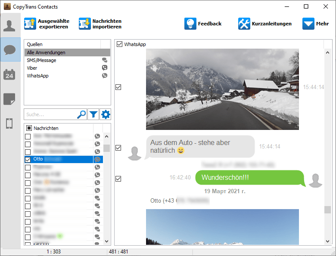Viewport: 336px width, 256px height.
Task: Click the message pane scroll-up arrow
Action: [327, 52]
